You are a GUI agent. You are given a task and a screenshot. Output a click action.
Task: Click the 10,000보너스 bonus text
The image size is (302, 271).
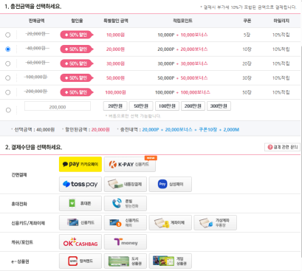point(194,35)
